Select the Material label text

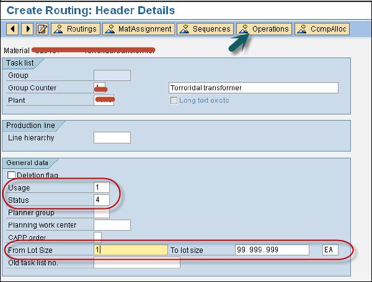coord(17,51)
